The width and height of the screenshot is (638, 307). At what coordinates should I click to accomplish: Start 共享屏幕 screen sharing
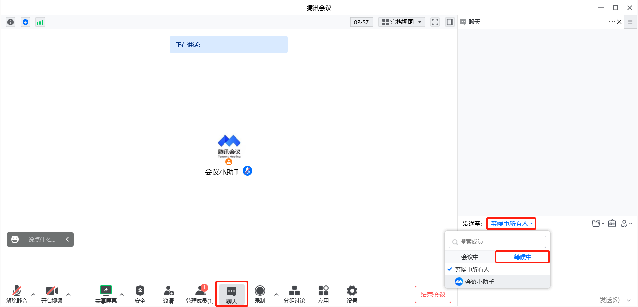click(x=106, y=295)
